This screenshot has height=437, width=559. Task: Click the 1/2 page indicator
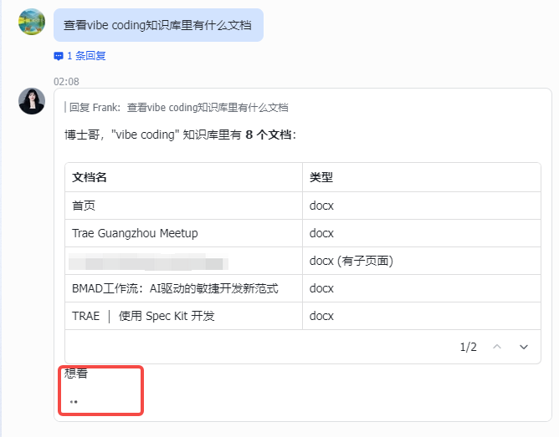[x=468, y=347]
